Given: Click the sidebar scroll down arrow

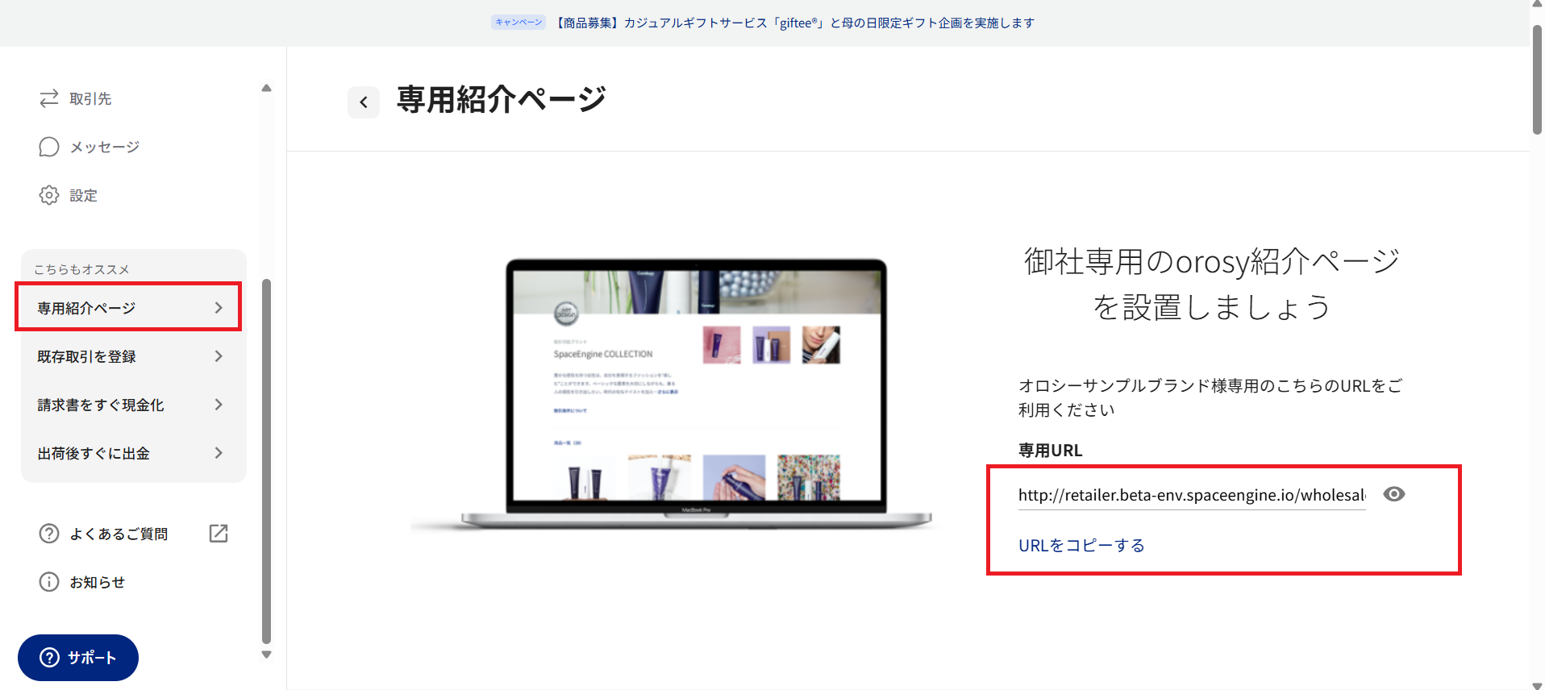Looking at the screenshot, I should (x=266, y=655).
